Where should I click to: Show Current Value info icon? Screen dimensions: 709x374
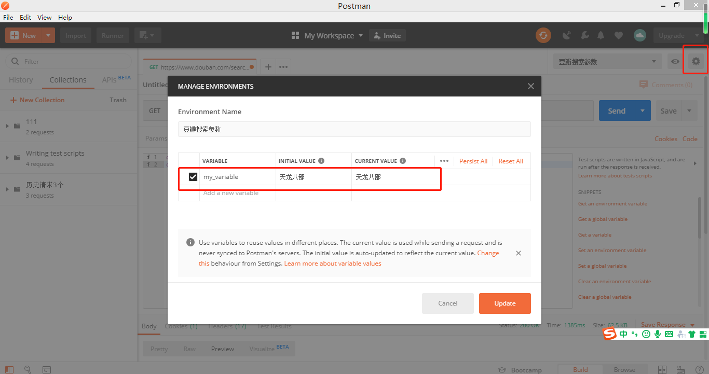click(x=403, y=161)
